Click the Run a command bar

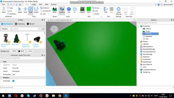pyautogui.click(x=87, y=87)
